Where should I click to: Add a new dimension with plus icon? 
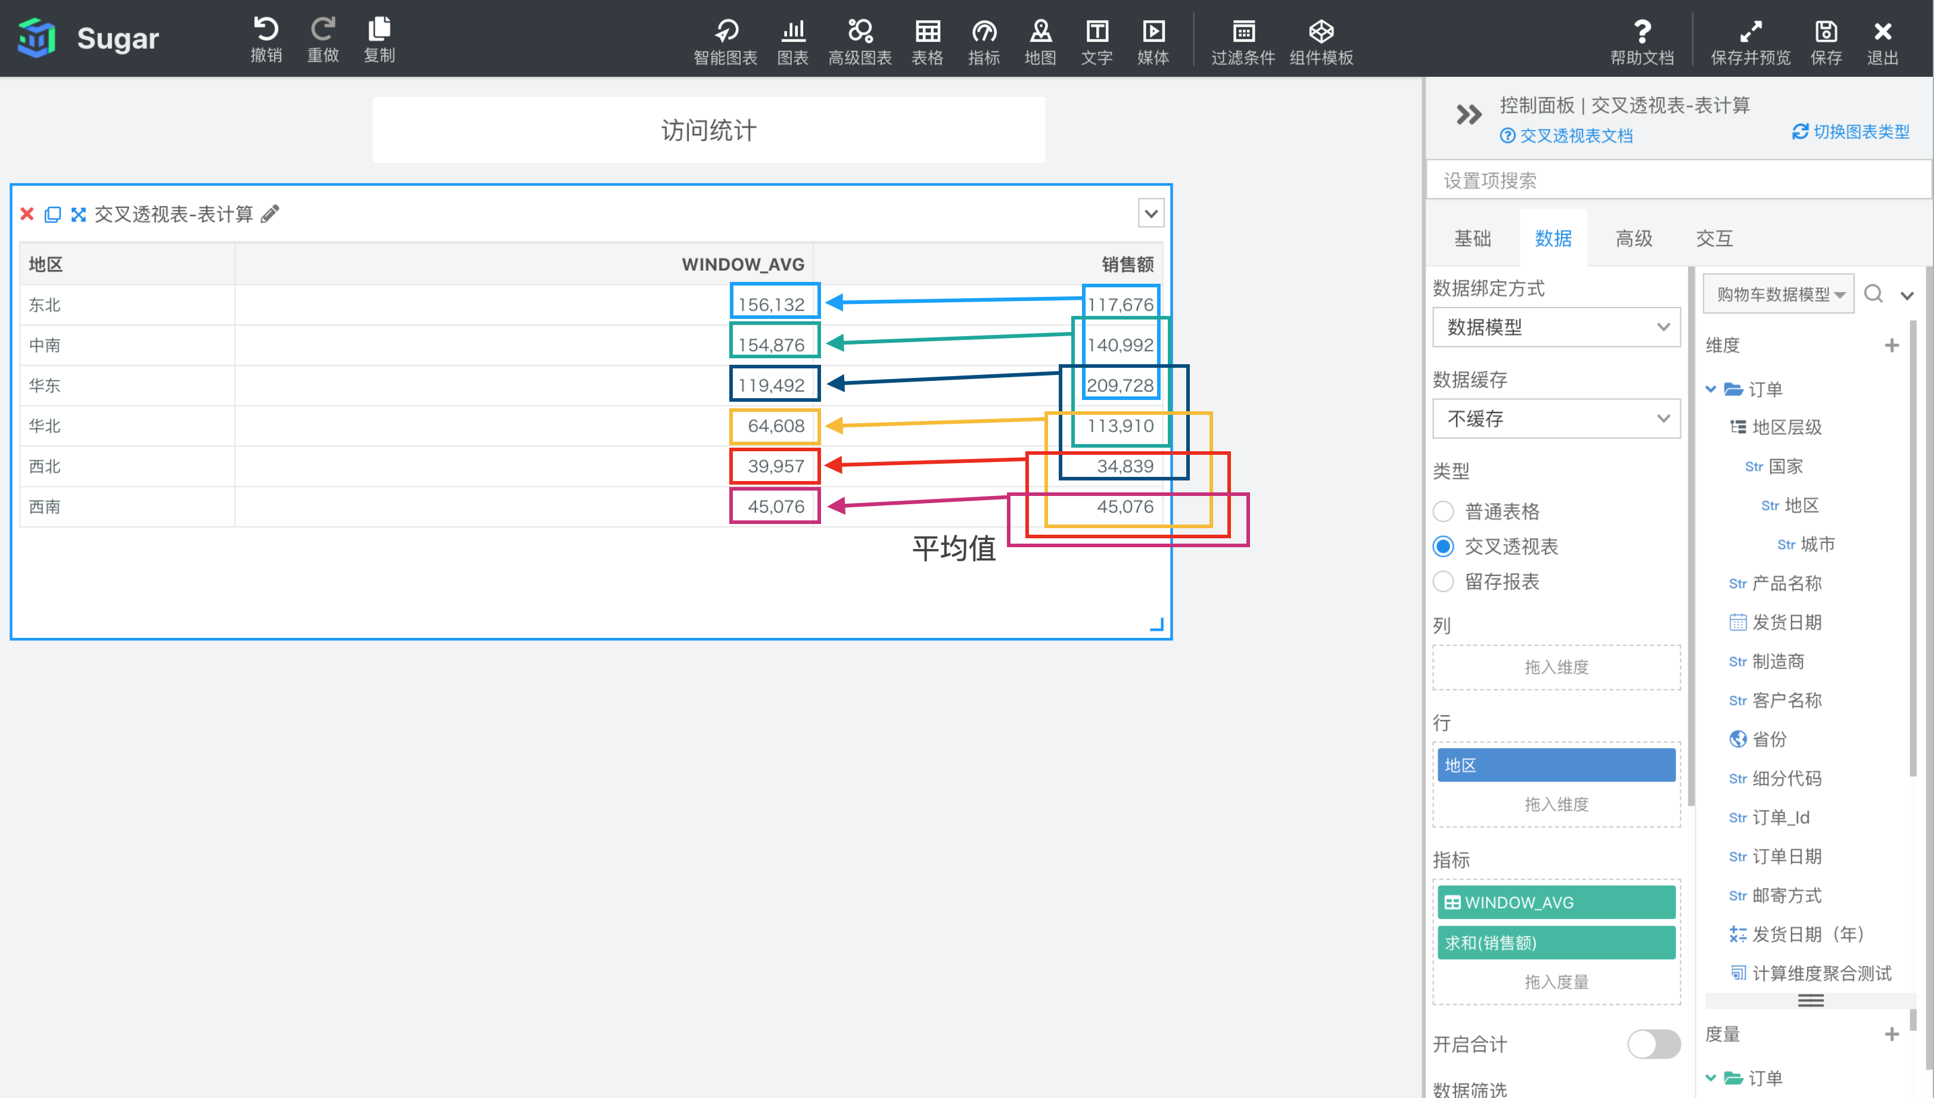point(1892,345)
